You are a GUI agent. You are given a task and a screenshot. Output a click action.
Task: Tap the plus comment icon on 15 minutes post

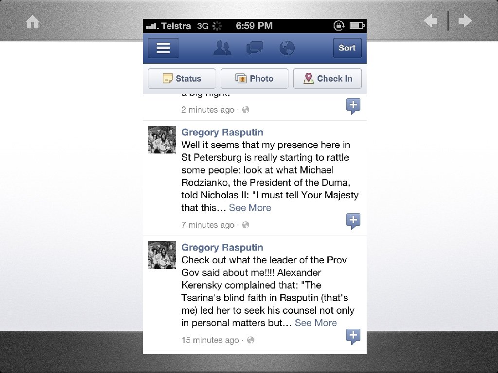[x=353, y=336]
